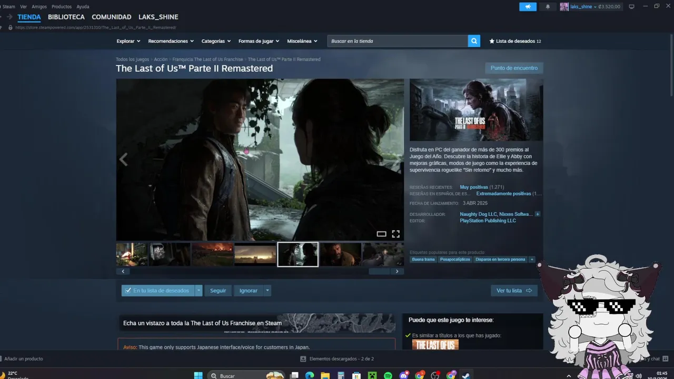Click the magnifier search button in store

tap(474, 41)
